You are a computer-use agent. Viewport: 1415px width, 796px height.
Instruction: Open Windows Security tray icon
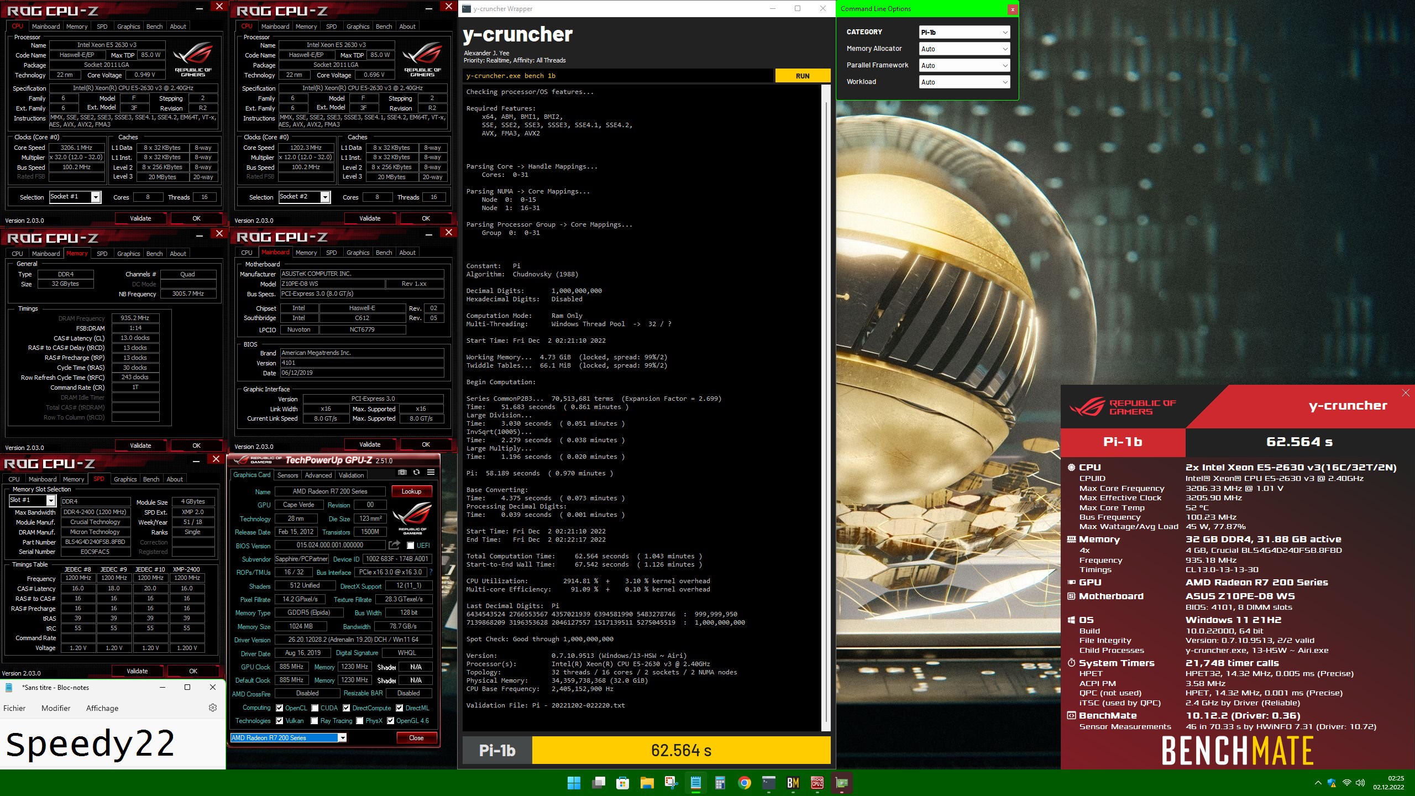coord(1332,783)
